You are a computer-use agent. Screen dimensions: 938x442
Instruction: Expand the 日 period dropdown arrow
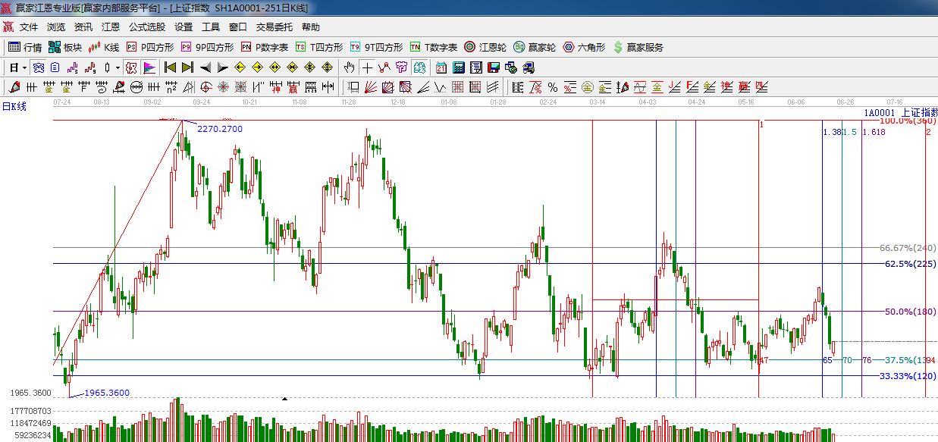point(24,67)
